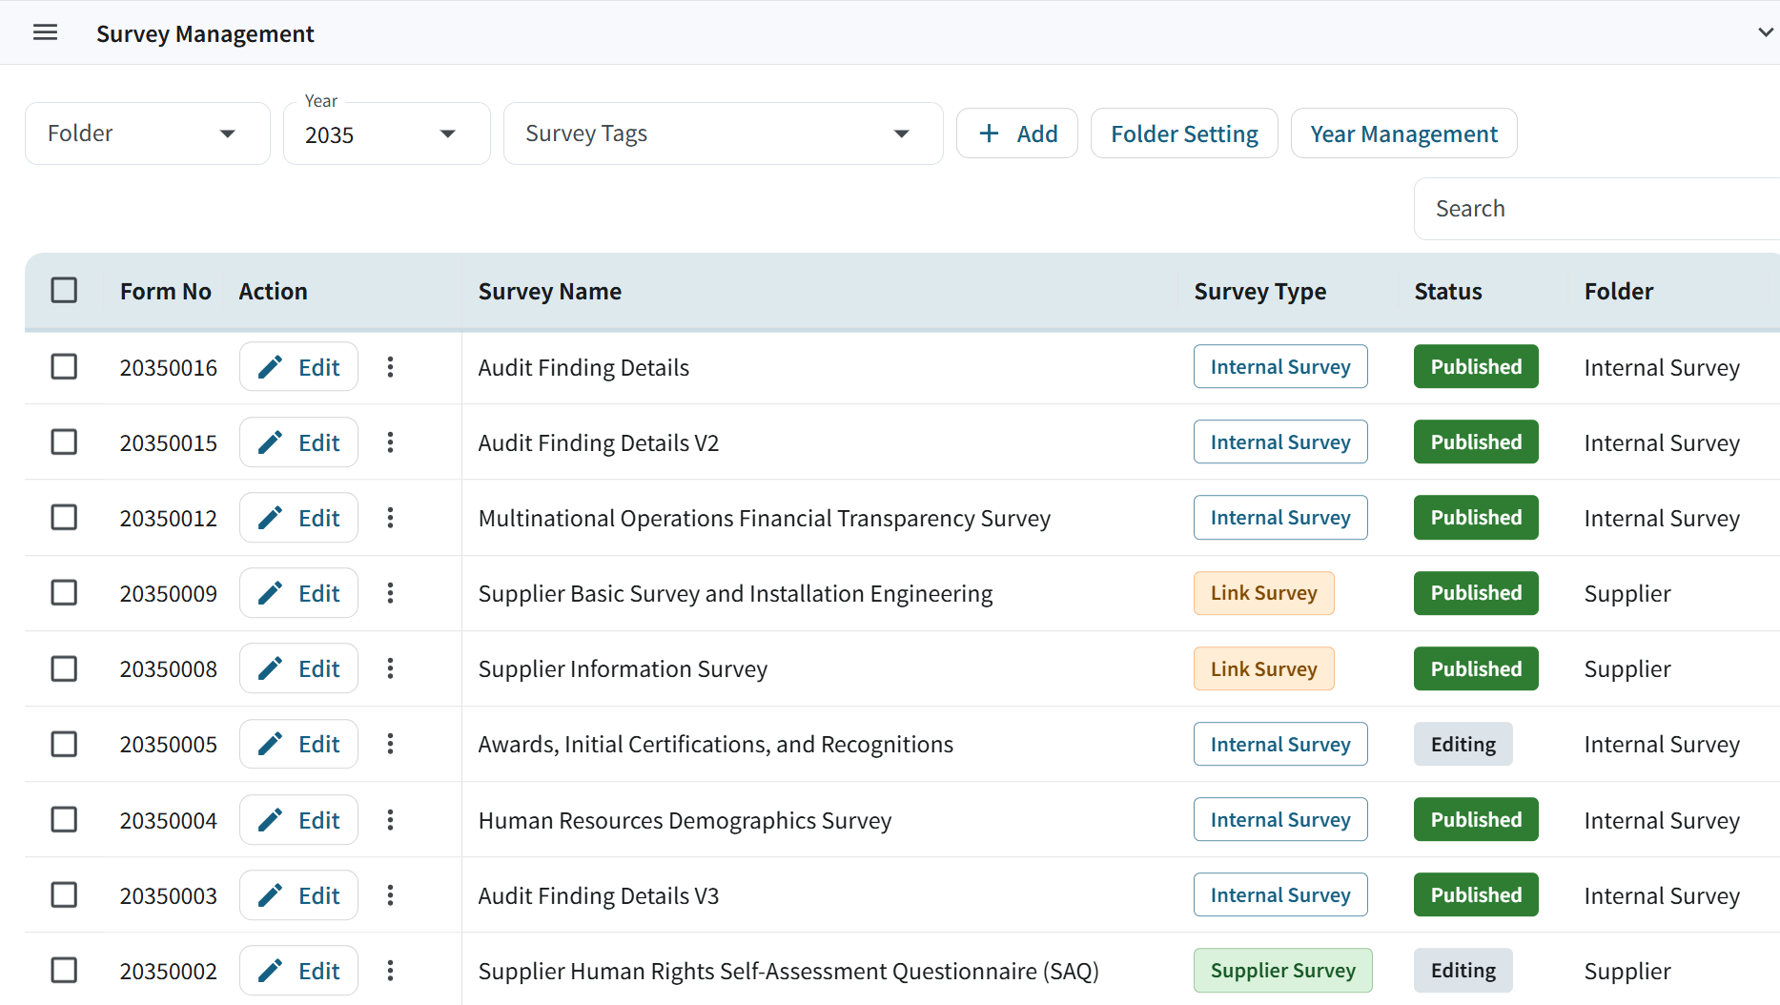Screen dimensions: 1780x1005
Task: Edit Supplier Human Rights Self-Assessment Questionnaire
Action: pos(298,970)
